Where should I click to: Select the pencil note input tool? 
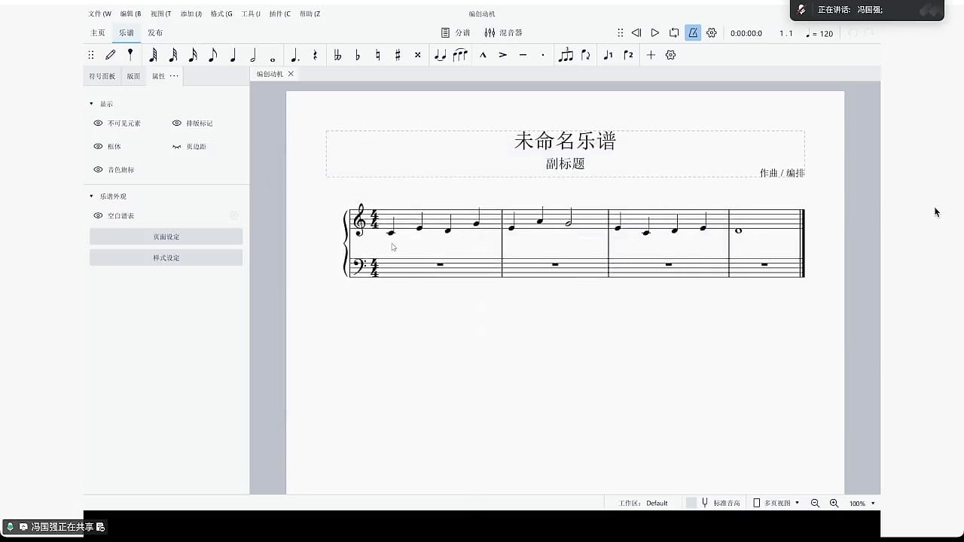click(111, 55)
